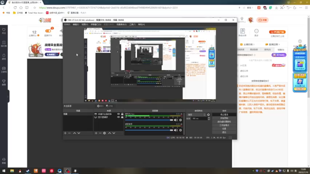The image size is (310, 174).
Task: Toggle visibility of first game capture source
Action: (119, 114)
